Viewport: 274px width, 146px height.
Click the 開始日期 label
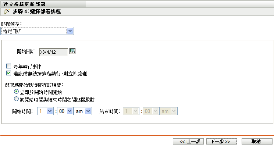click(x=26, y=51)
